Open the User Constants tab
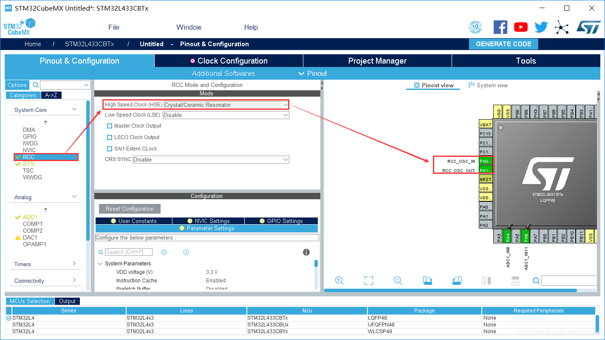605x340 pixels. pos(134,221)
